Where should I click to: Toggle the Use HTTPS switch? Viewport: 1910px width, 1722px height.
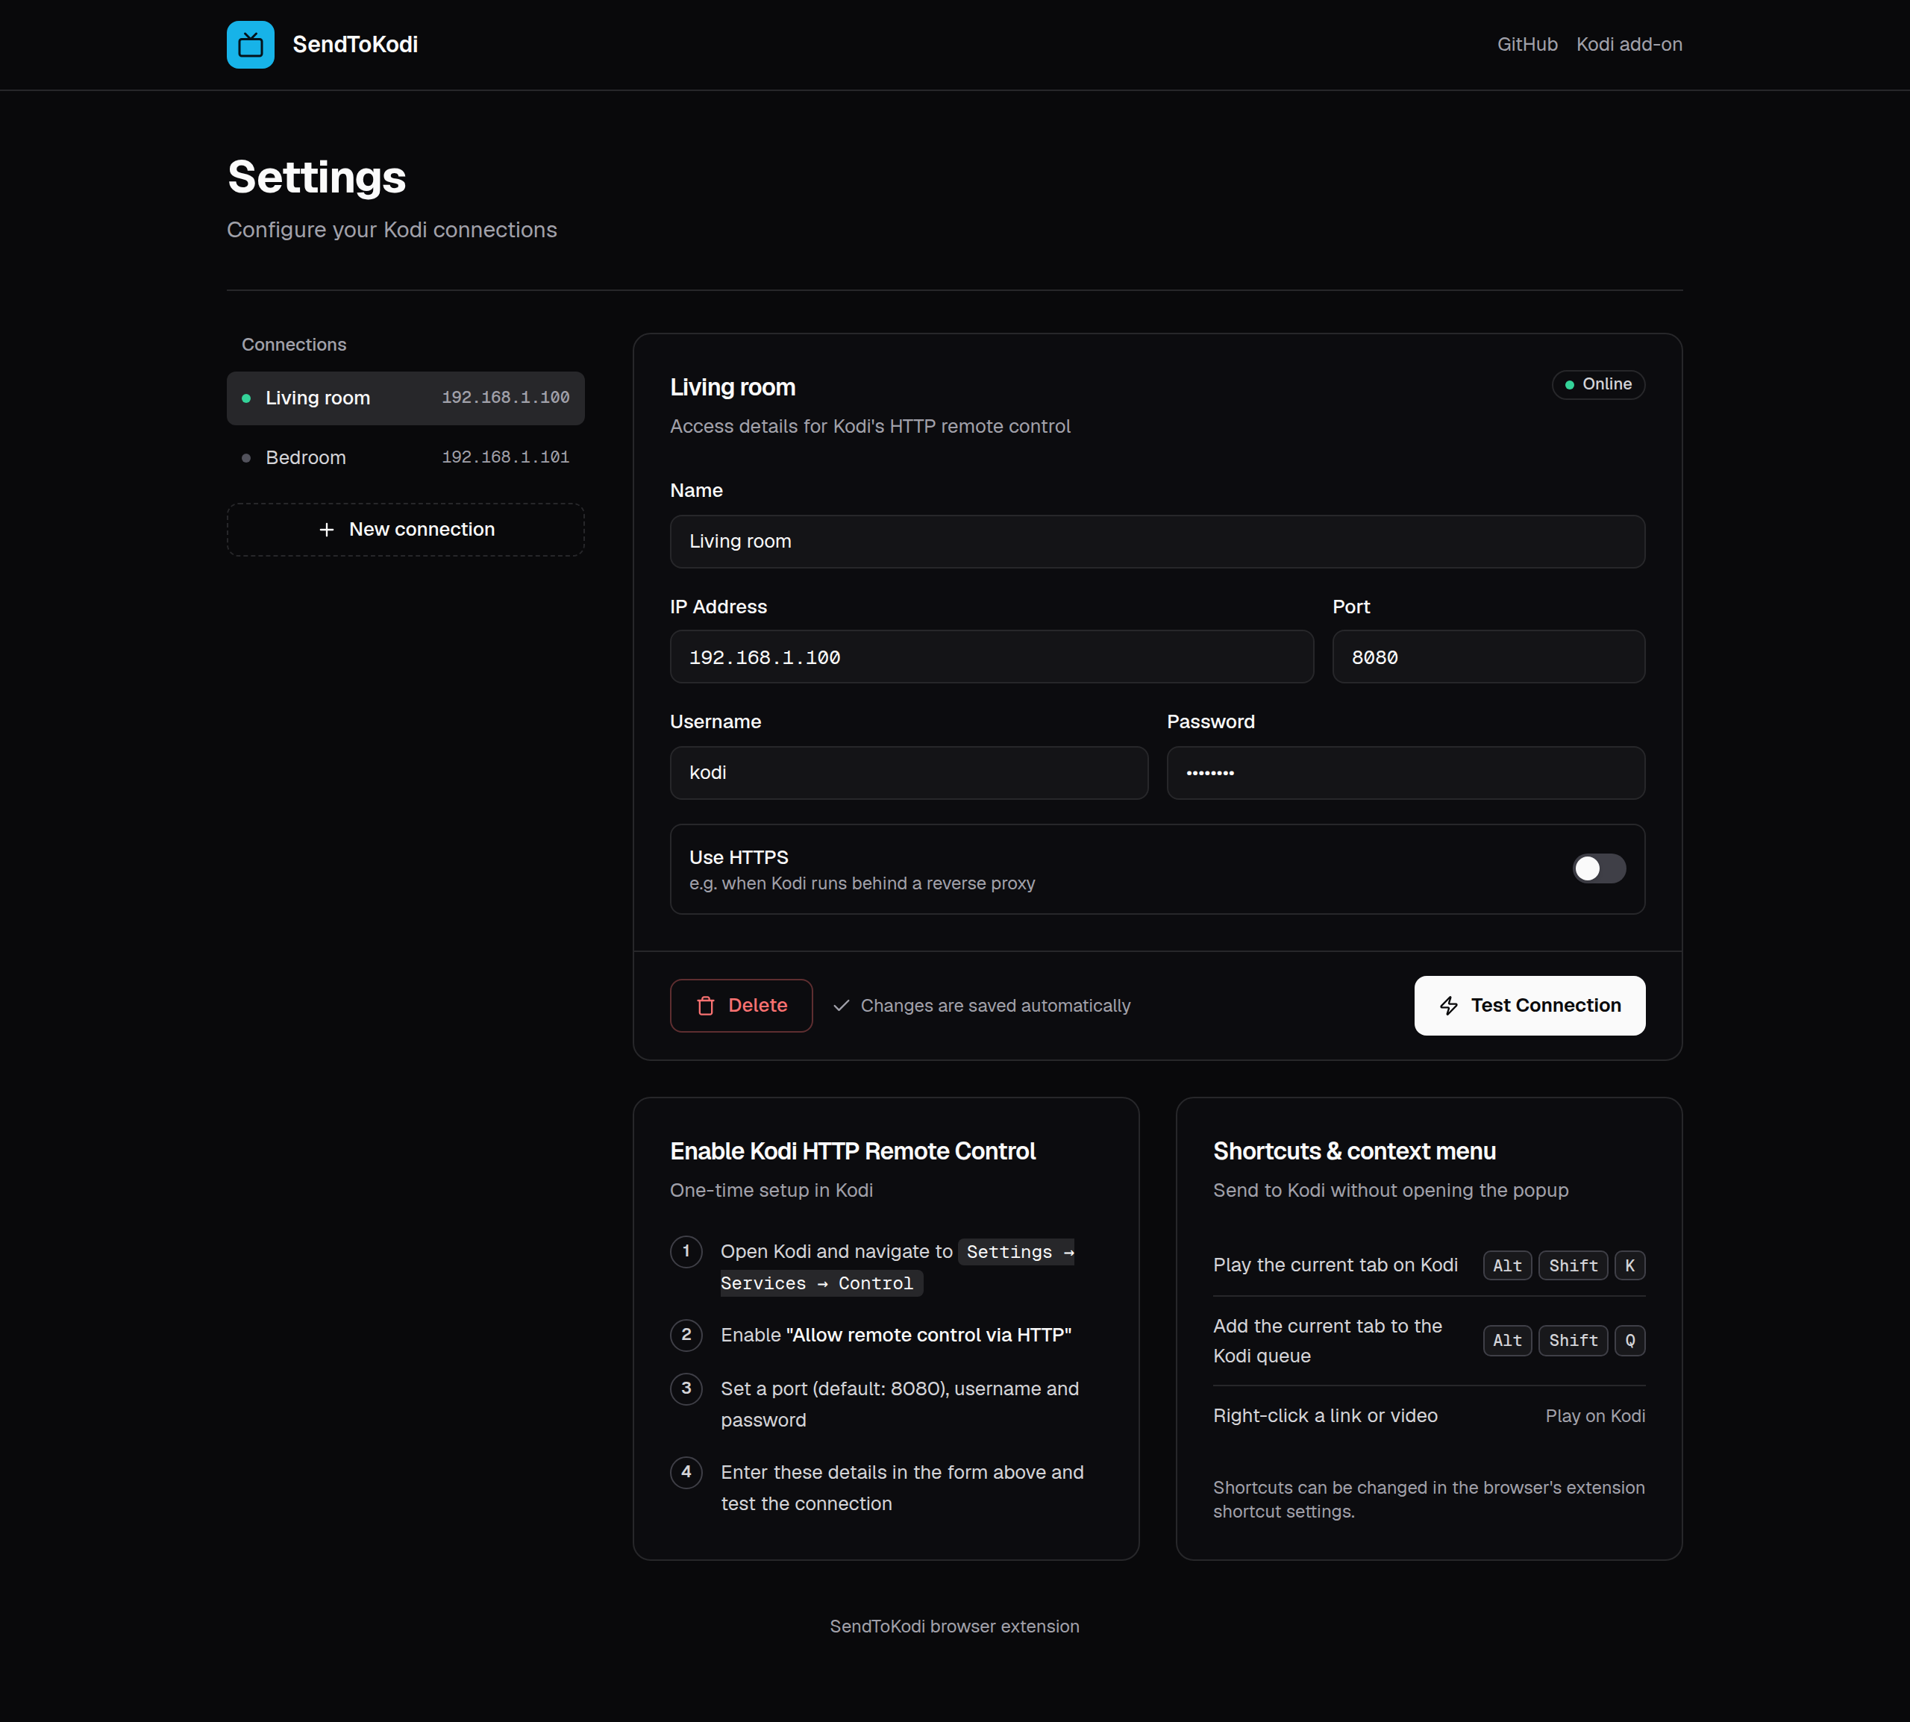point(1599,868)
